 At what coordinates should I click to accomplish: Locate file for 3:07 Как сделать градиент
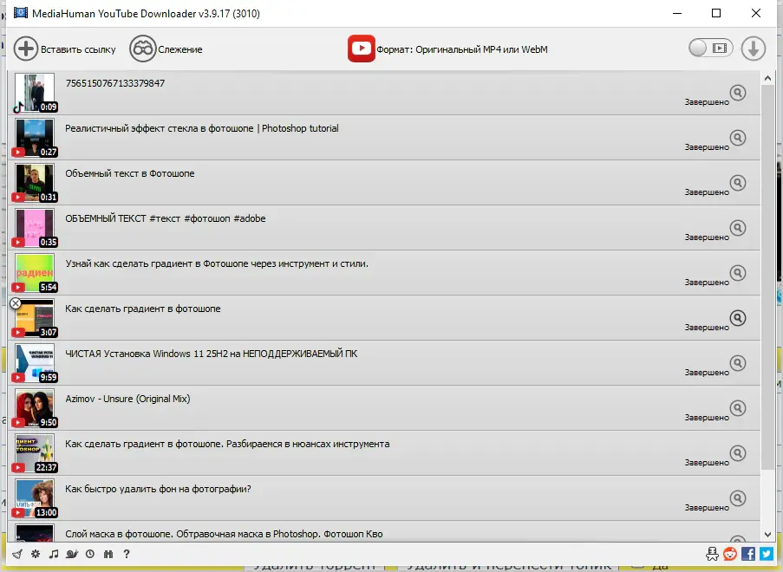coord(738,318)
